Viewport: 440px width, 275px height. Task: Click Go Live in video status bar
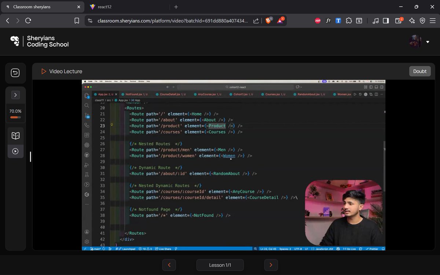349,249
